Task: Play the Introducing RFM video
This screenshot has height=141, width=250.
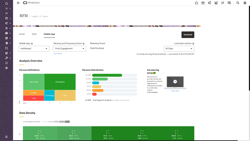Action: (x=175, y=81)
